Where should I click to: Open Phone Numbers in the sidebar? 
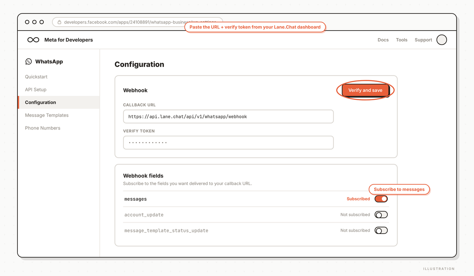42,128
